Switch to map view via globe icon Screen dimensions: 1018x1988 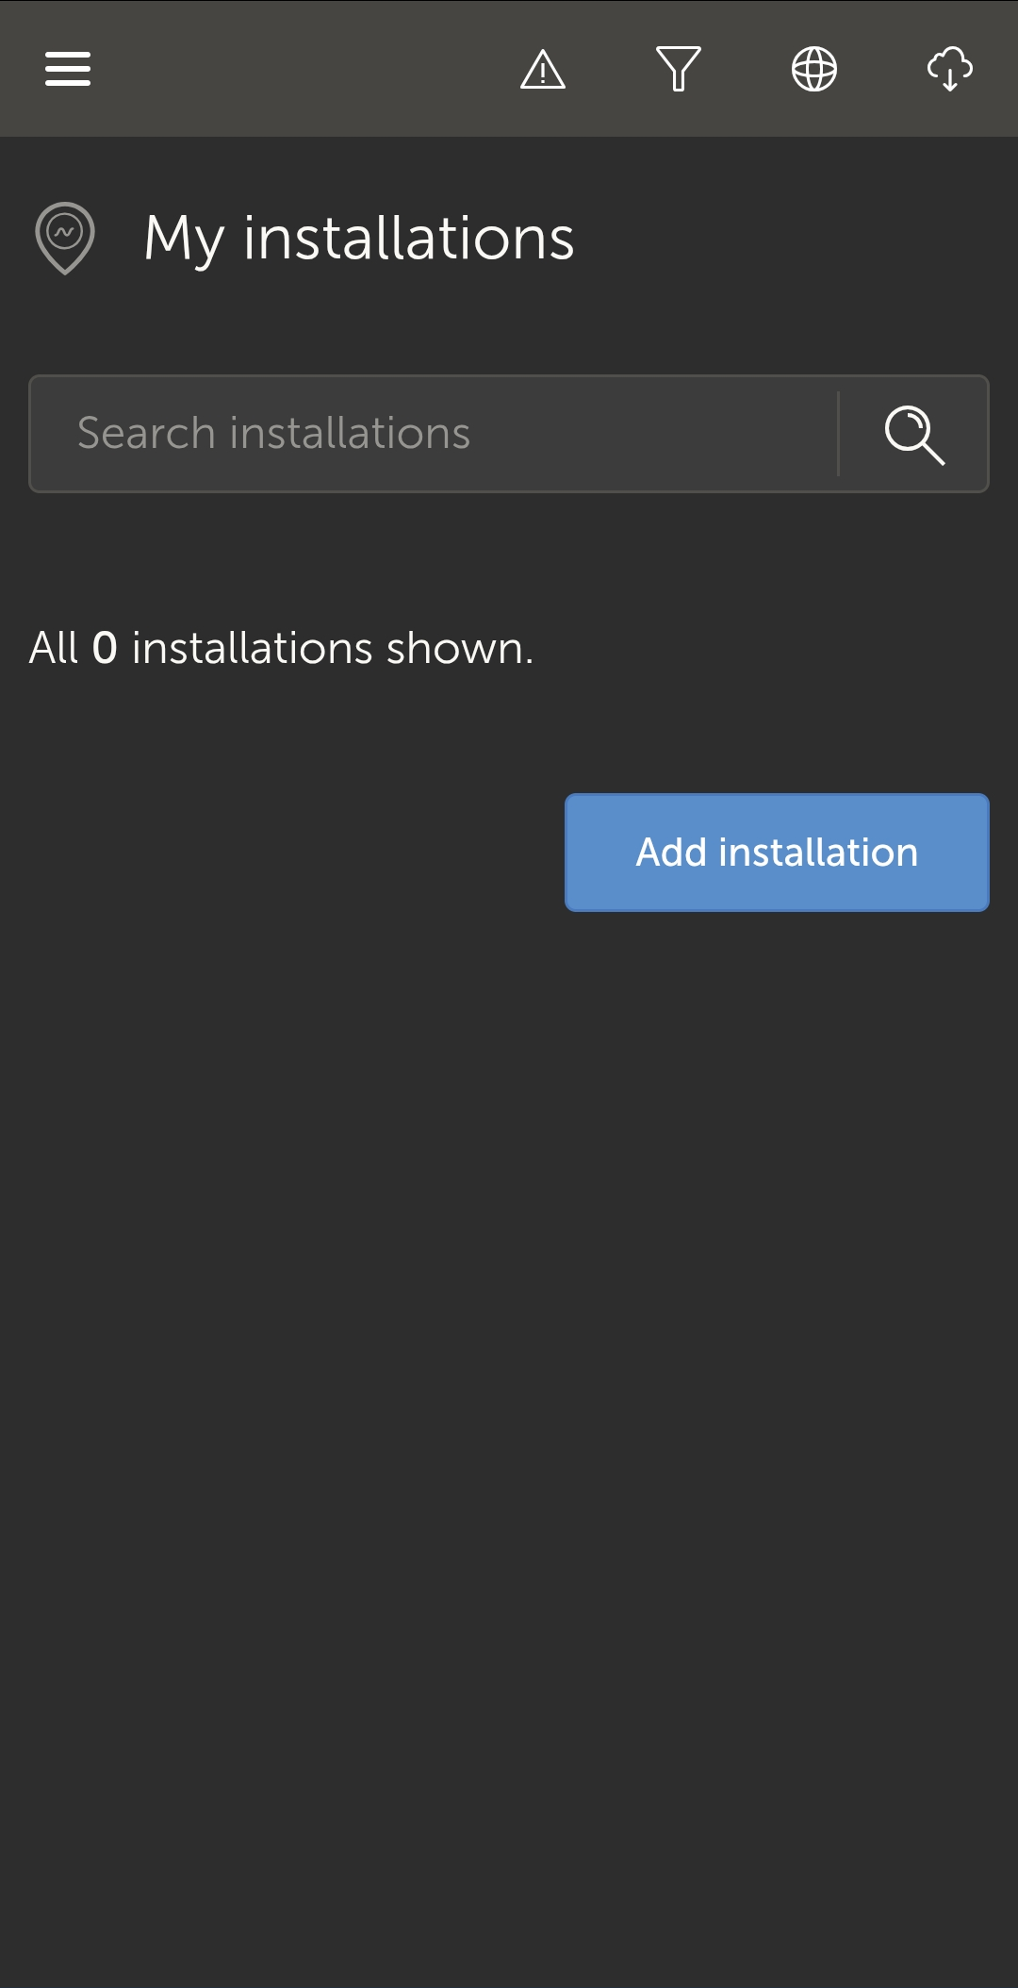[x=814, y=69]
